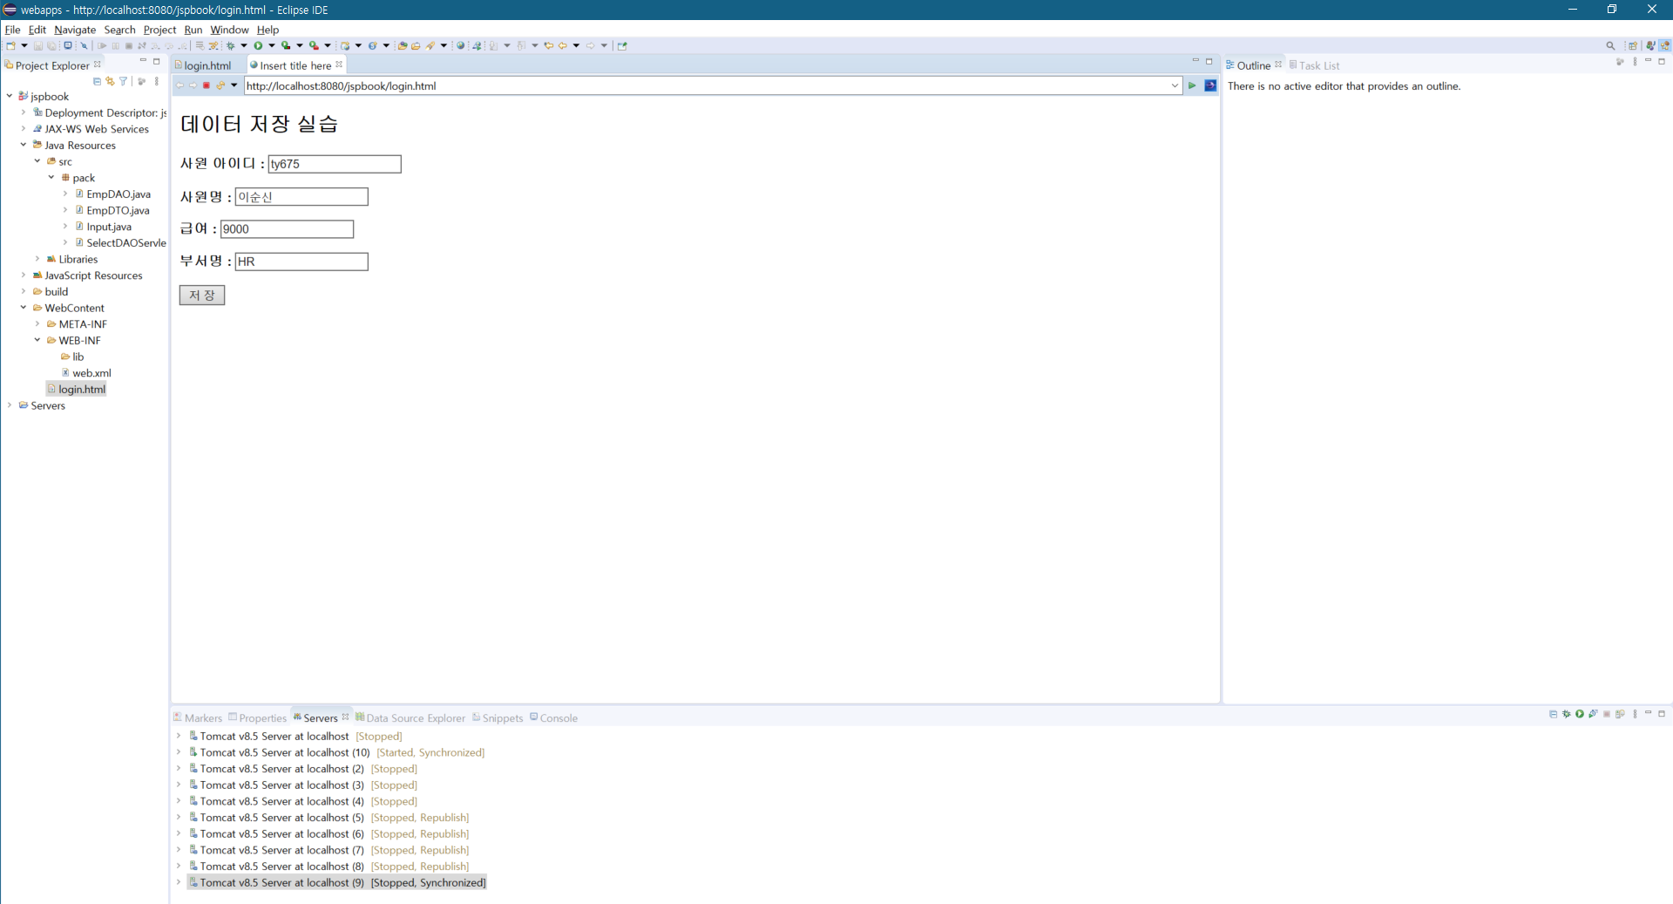Open the URL history dropdown

[1175, 85]
